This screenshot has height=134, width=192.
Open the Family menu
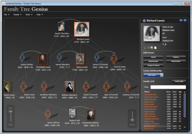click(17, 14)
